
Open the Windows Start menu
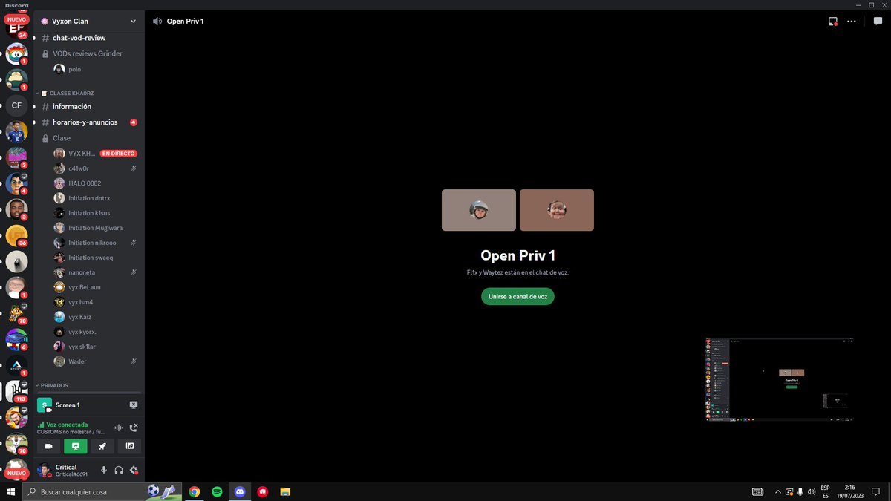[11, 491]
